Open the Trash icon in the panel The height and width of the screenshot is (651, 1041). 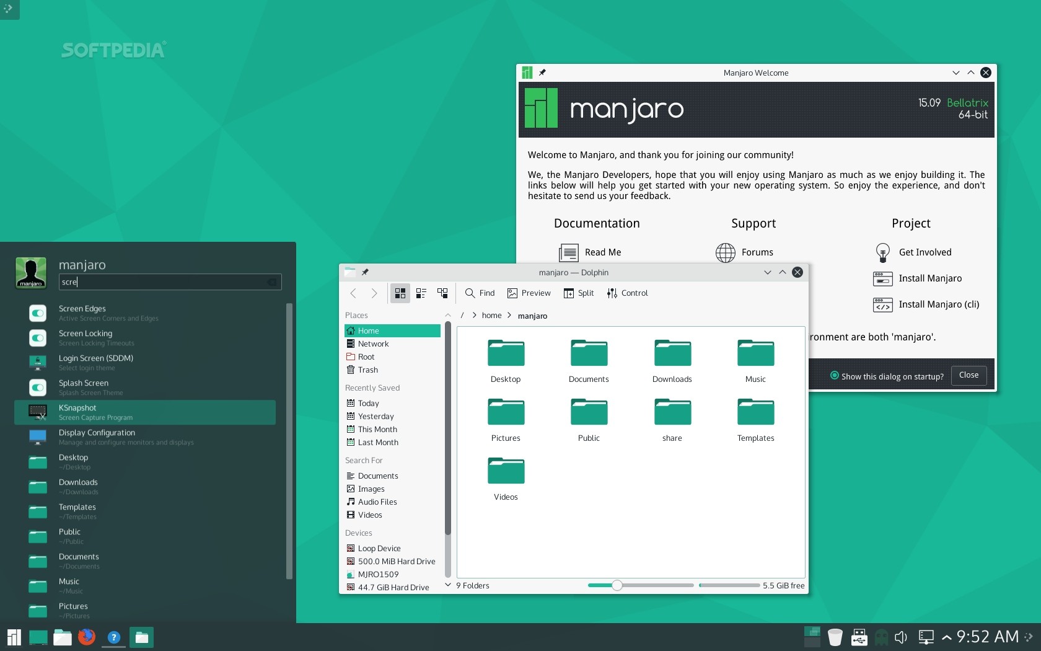point(835,637)
